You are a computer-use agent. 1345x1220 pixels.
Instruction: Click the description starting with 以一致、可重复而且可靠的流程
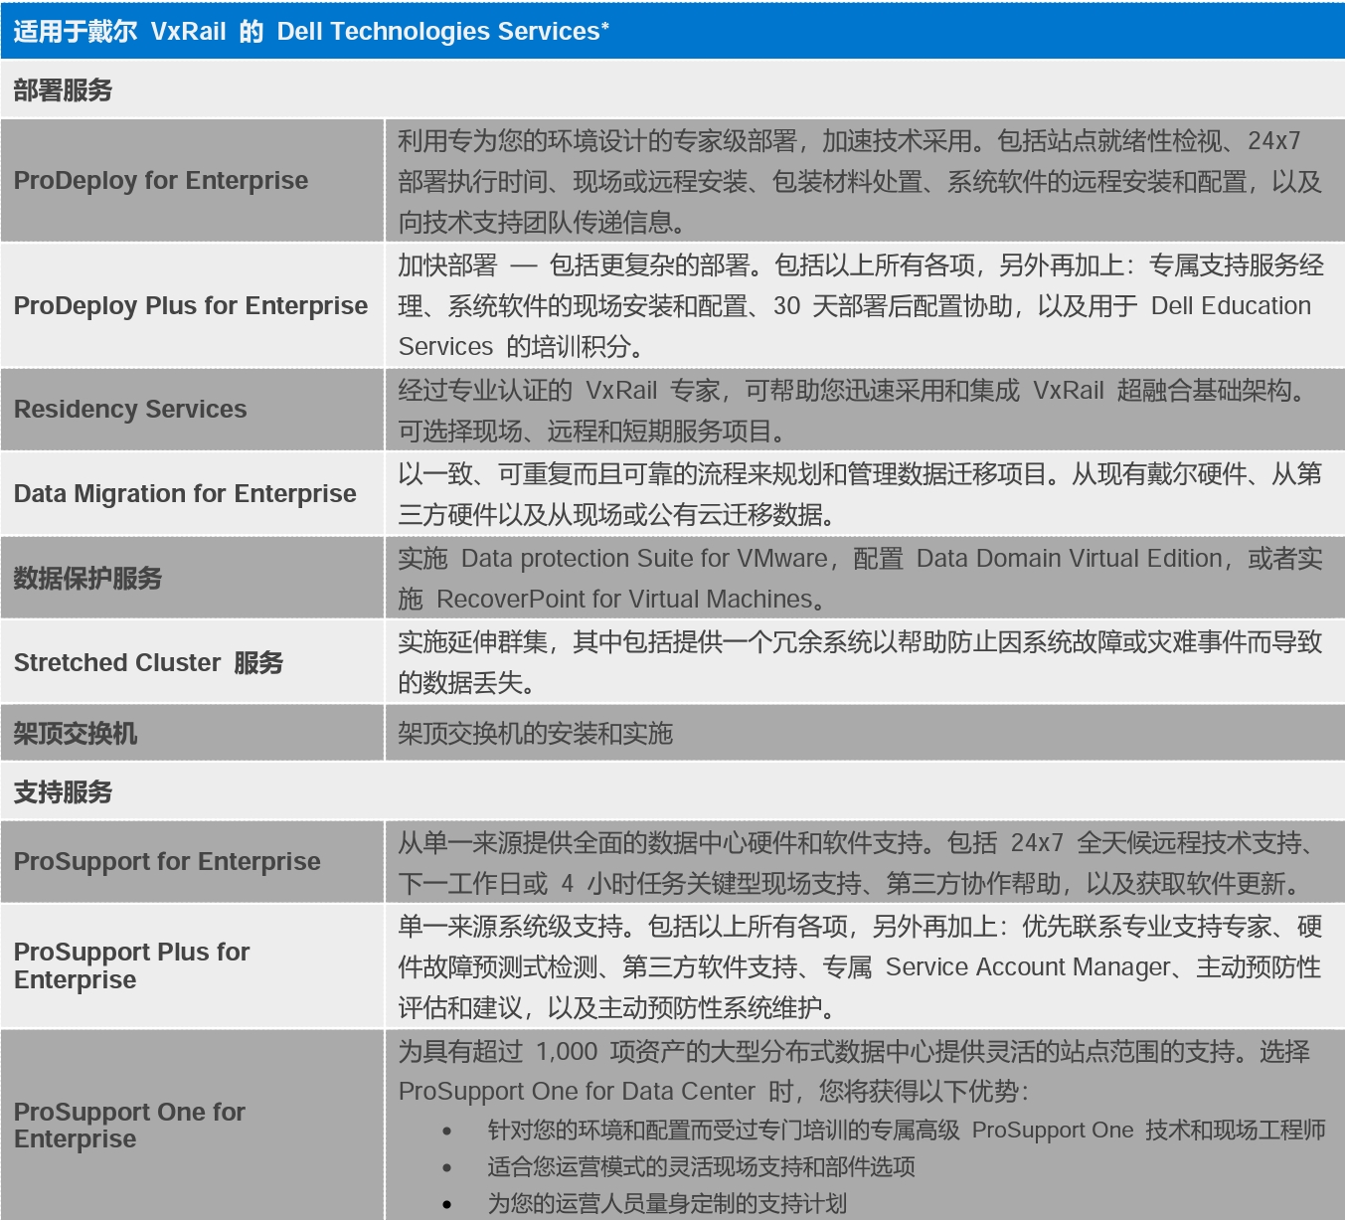click(x=860, y=494)
